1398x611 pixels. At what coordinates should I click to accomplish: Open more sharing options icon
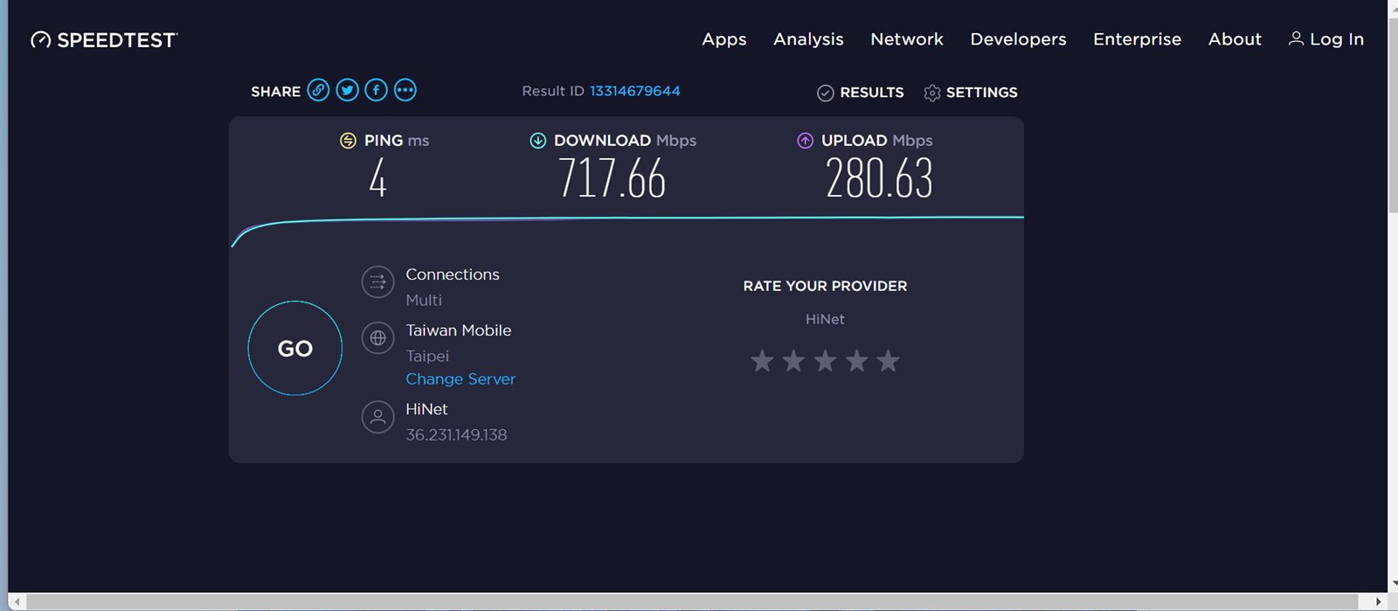(x=405, y=90)
